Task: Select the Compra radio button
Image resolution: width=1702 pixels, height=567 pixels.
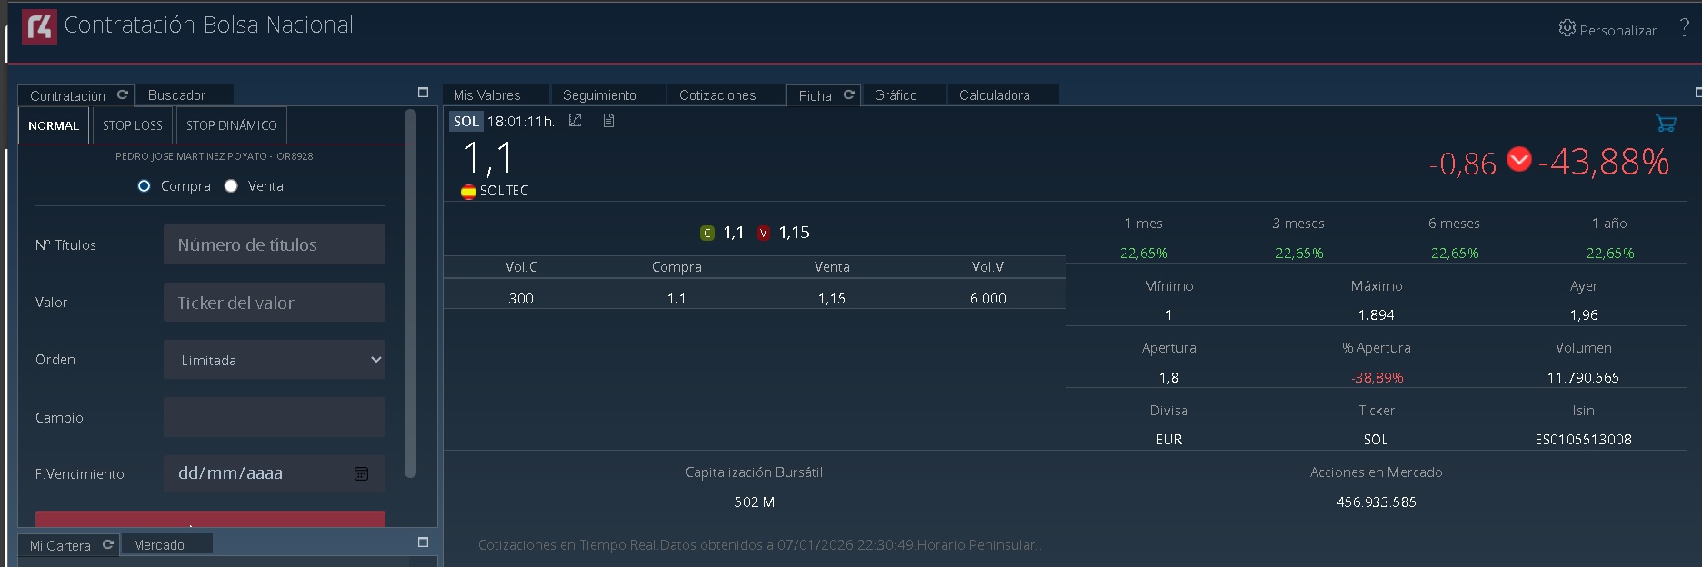Action: click(144, 186)
